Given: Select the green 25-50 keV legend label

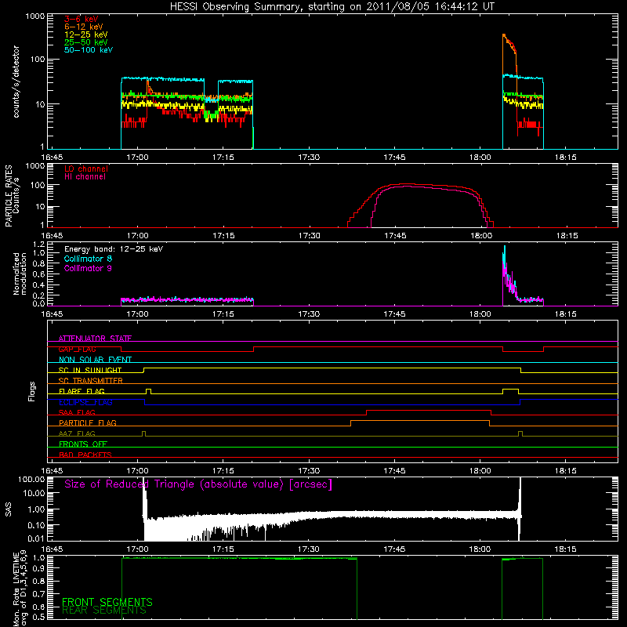Looking at the screenshot, I should pyautogui.click(x=86, y=42).
